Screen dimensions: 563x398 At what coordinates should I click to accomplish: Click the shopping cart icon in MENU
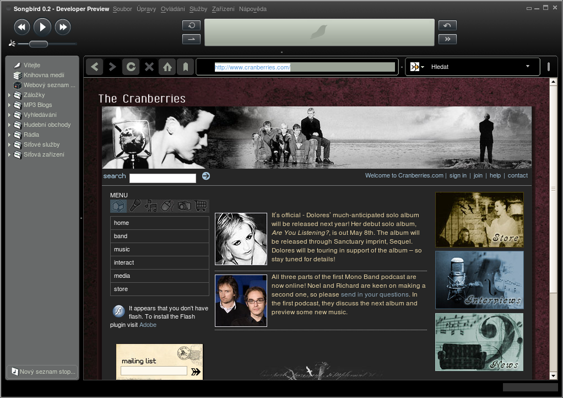click(201, 206)
